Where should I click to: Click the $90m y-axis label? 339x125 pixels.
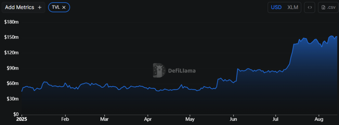13,68
